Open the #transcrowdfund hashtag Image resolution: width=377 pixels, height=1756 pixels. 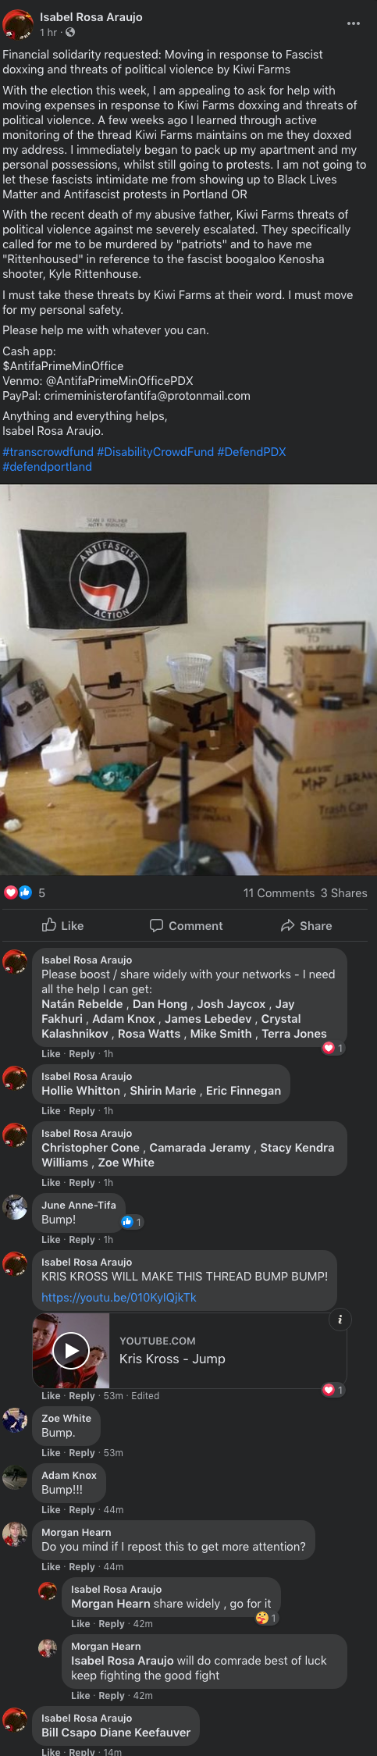coord(48,452)
